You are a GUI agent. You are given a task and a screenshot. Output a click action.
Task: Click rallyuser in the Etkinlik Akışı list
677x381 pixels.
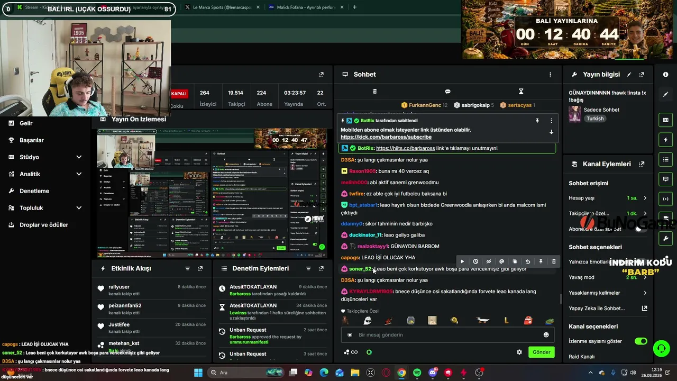point(119,287)
